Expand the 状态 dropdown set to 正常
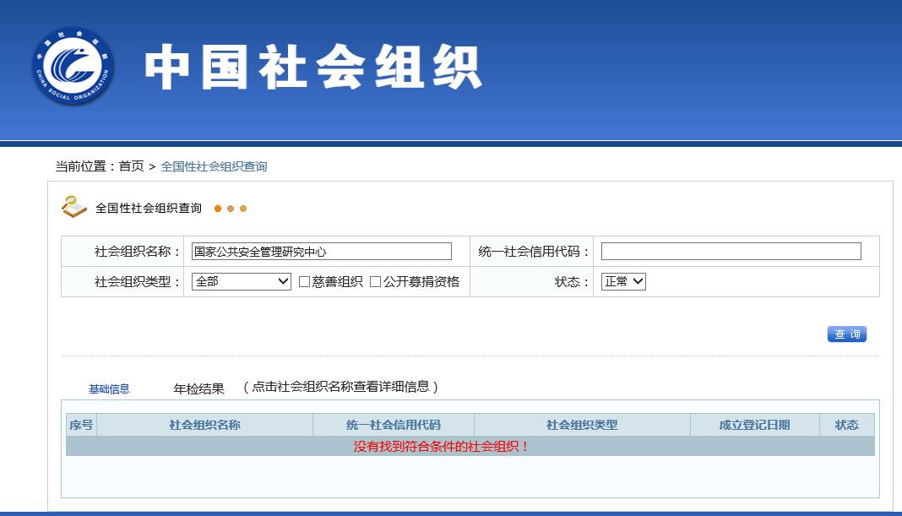The height and width of the screenshot is (516, 902). pos(623,282)
